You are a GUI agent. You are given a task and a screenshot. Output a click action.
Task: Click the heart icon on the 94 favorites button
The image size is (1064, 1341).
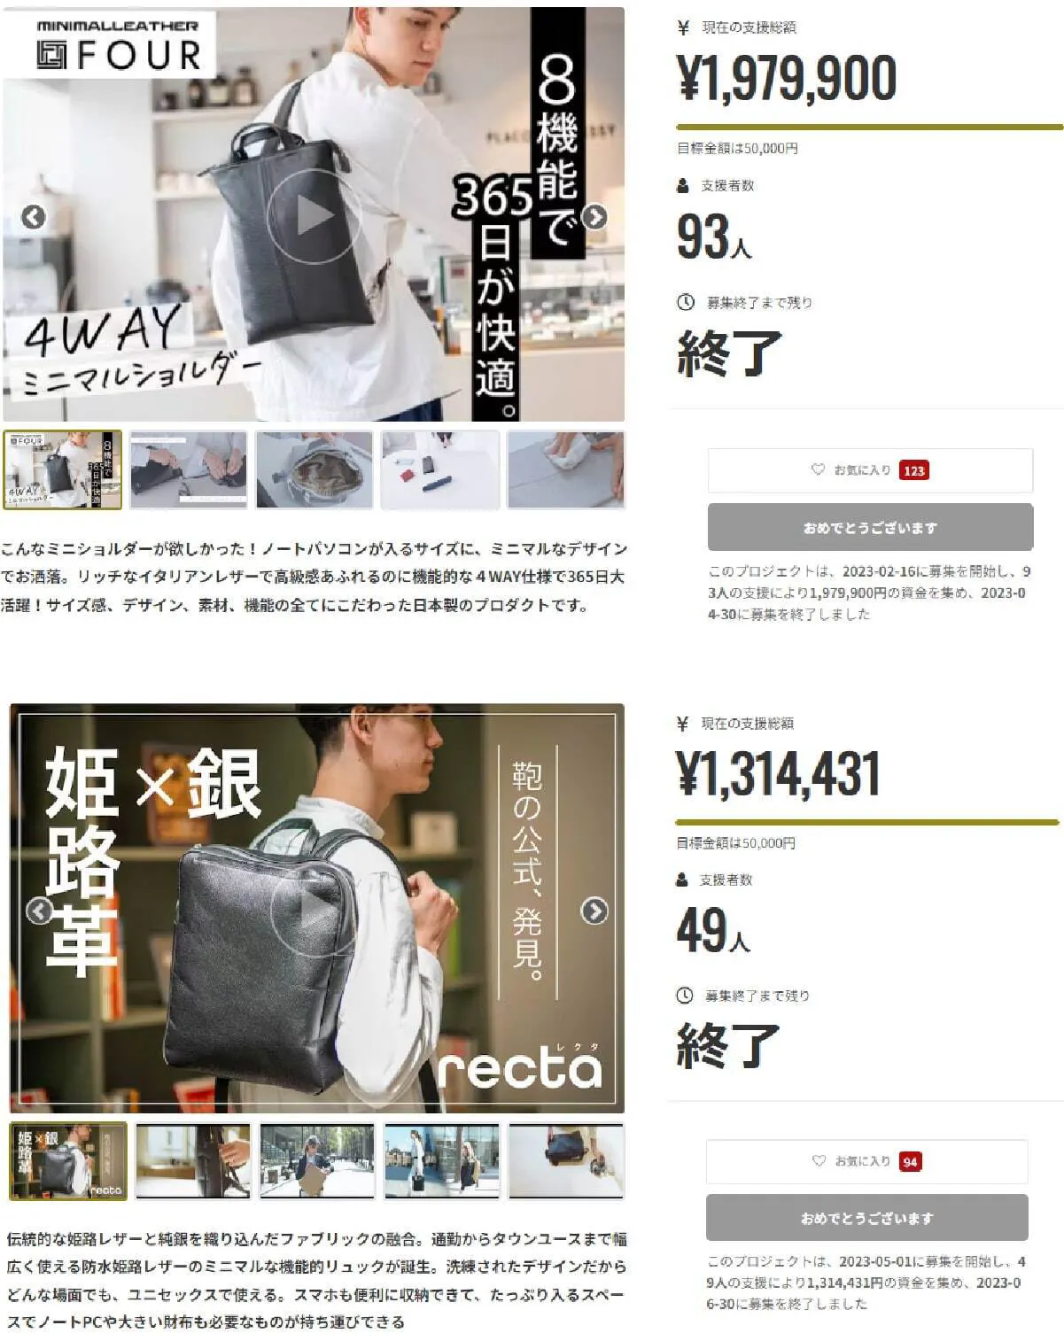[x=819, y=1160]
